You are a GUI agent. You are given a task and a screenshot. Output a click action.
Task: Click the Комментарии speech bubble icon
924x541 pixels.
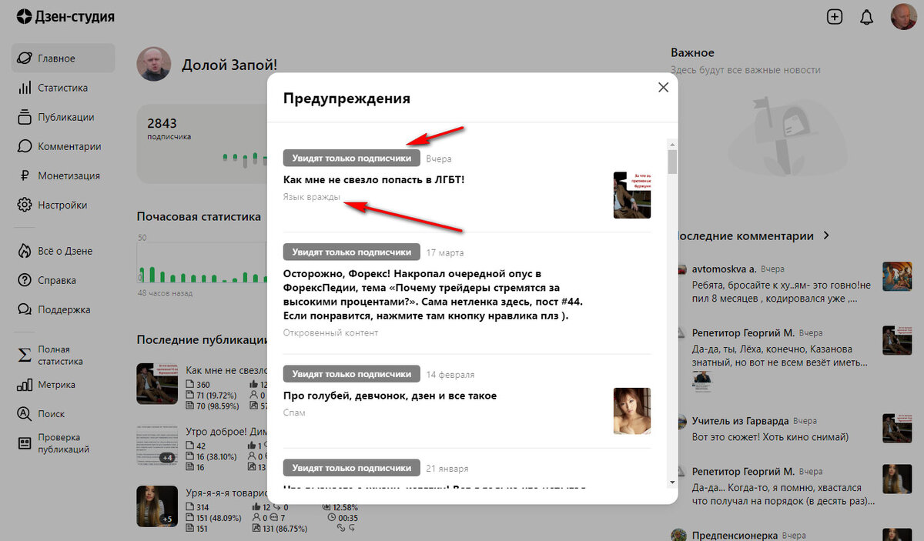pyautogui.click(x=25, y=146)
